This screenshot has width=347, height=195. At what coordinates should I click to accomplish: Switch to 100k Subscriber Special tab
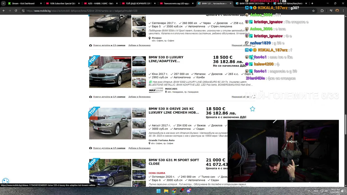click(63, 3)
